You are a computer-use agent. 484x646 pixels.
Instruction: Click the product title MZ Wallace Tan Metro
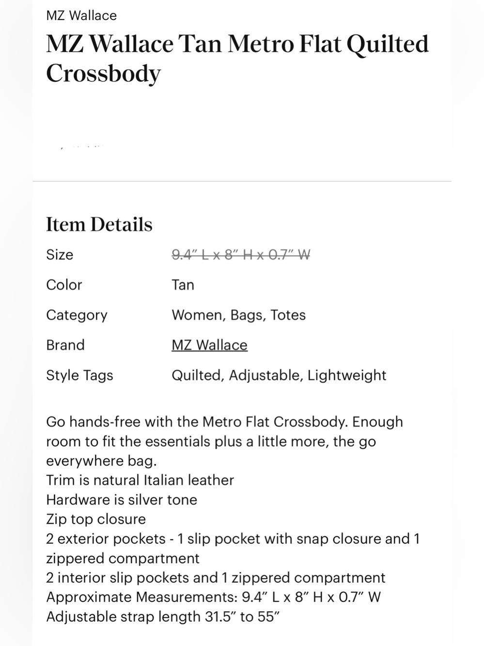point(237,59)
